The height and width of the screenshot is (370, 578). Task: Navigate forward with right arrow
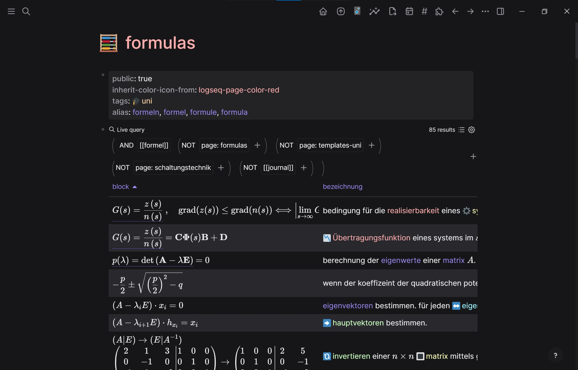point(470,11)
